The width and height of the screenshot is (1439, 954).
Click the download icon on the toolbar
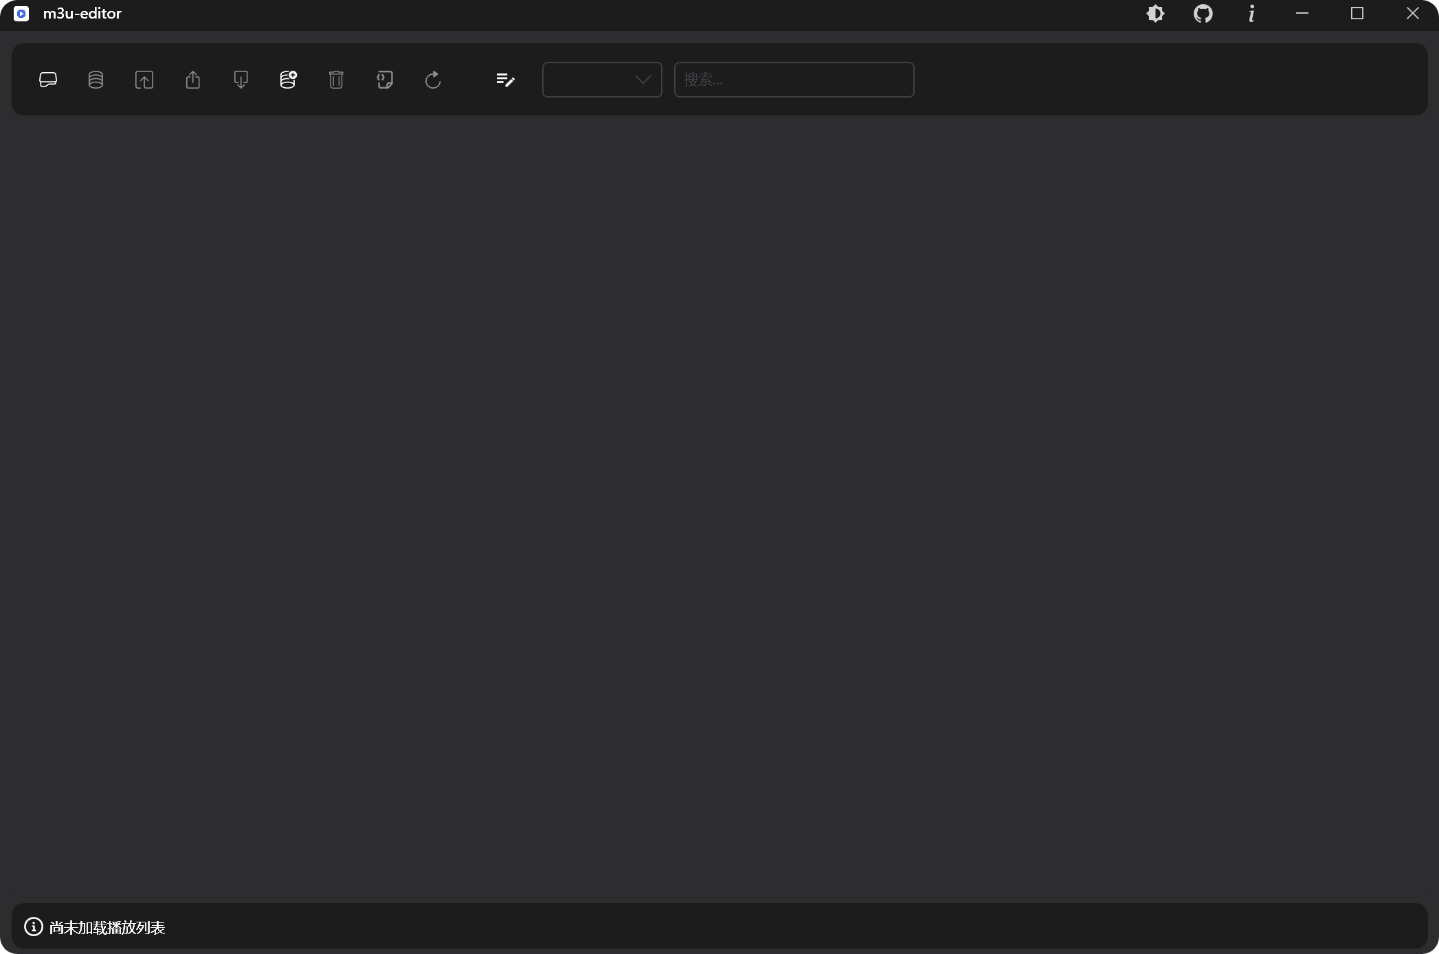pos(240,79)
